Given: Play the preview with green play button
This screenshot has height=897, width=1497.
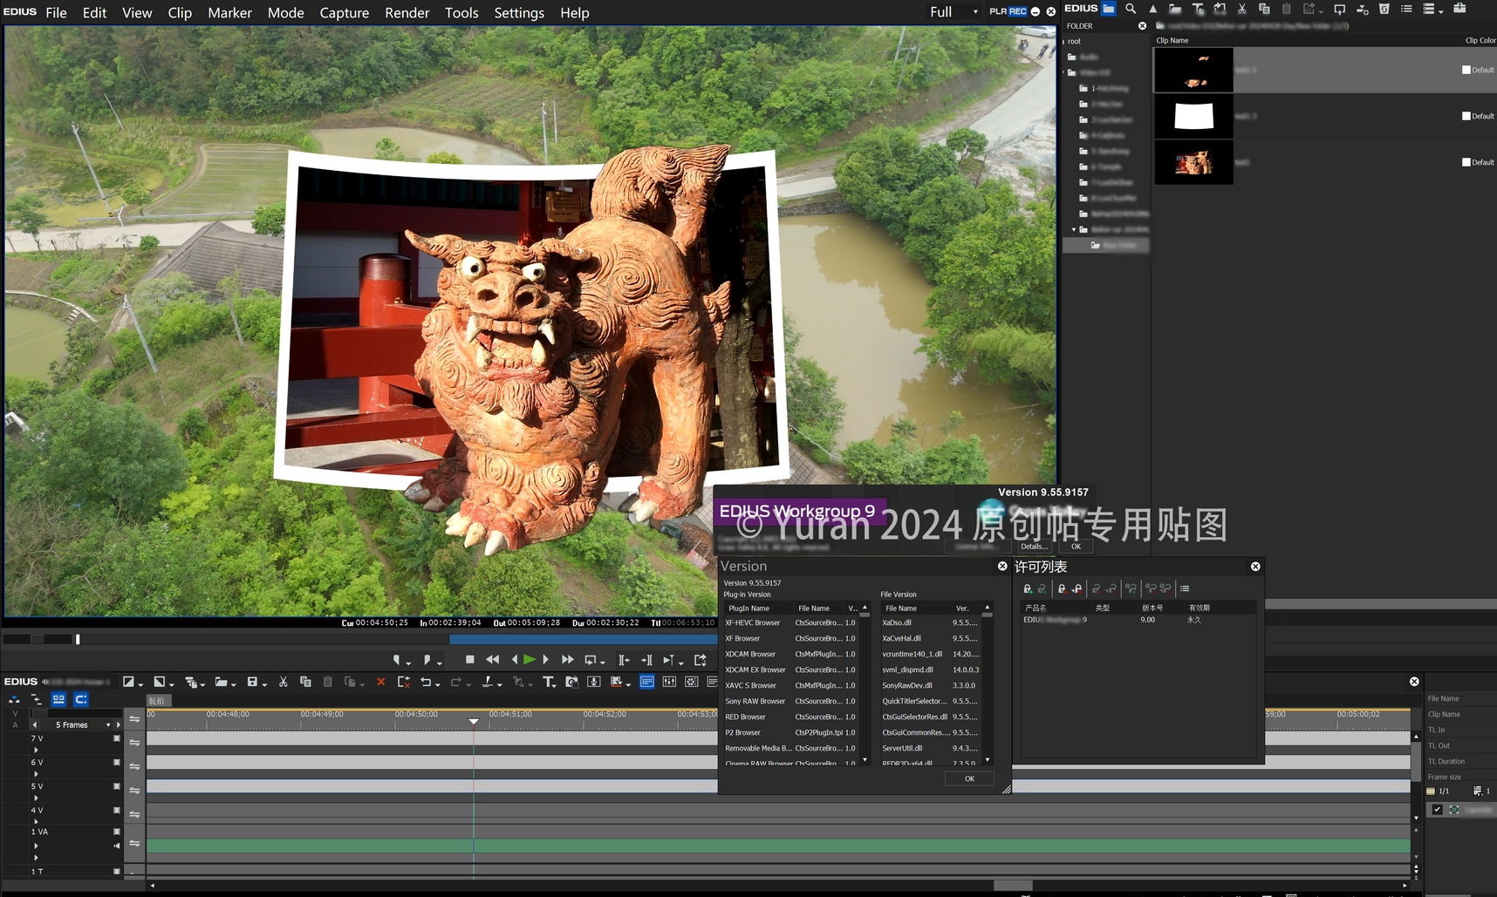Looking at the screenshot, I should pyautogui.click(x=529, y=660).
